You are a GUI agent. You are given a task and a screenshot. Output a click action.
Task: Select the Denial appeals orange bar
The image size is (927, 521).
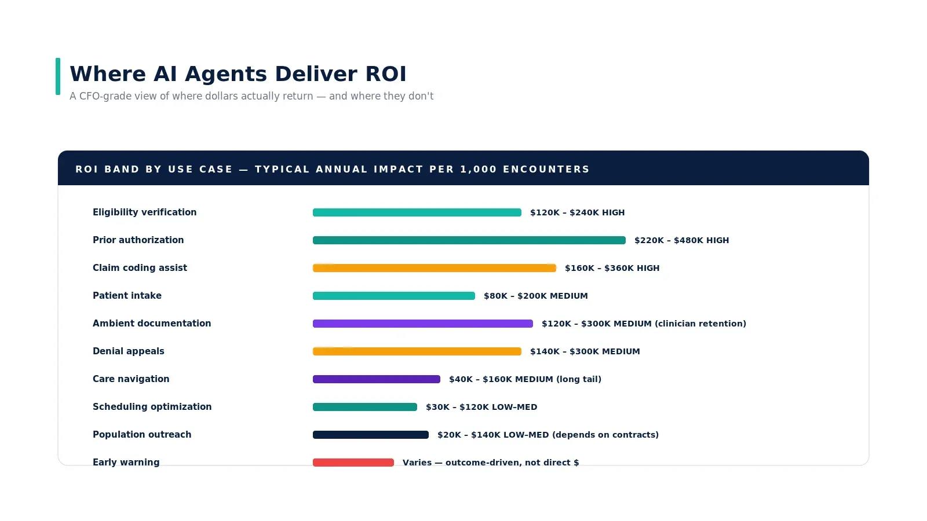417,351
